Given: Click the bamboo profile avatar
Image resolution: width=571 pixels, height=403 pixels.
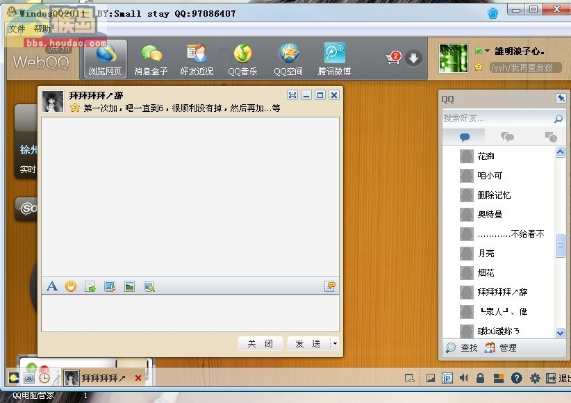Looking at the screenshot, I should pos(454,58).
